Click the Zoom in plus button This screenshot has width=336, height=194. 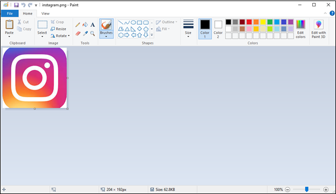326,190
